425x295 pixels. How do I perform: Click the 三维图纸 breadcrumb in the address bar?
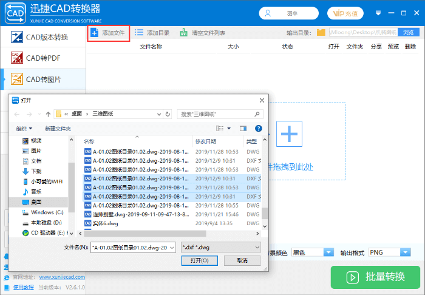pyautogui.click(x=103, y=114)
